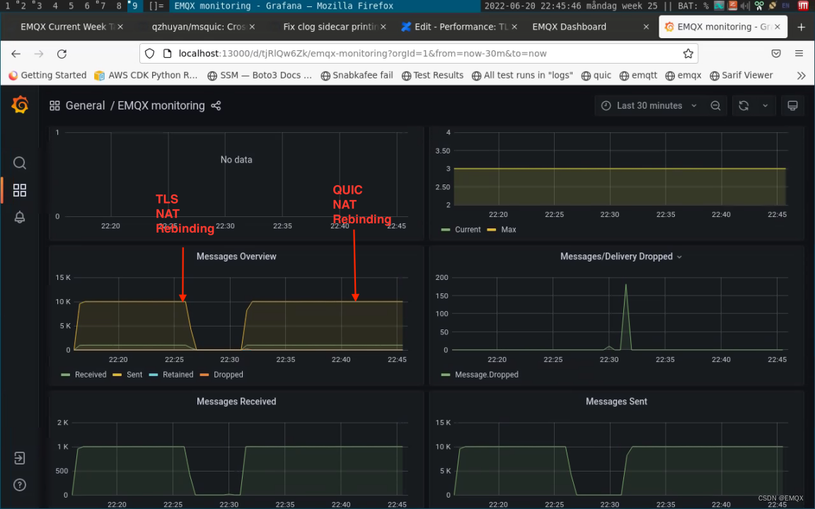815x509 pixels.
Task: Open the Help question mark icon
Action: (x=20, y=485)
